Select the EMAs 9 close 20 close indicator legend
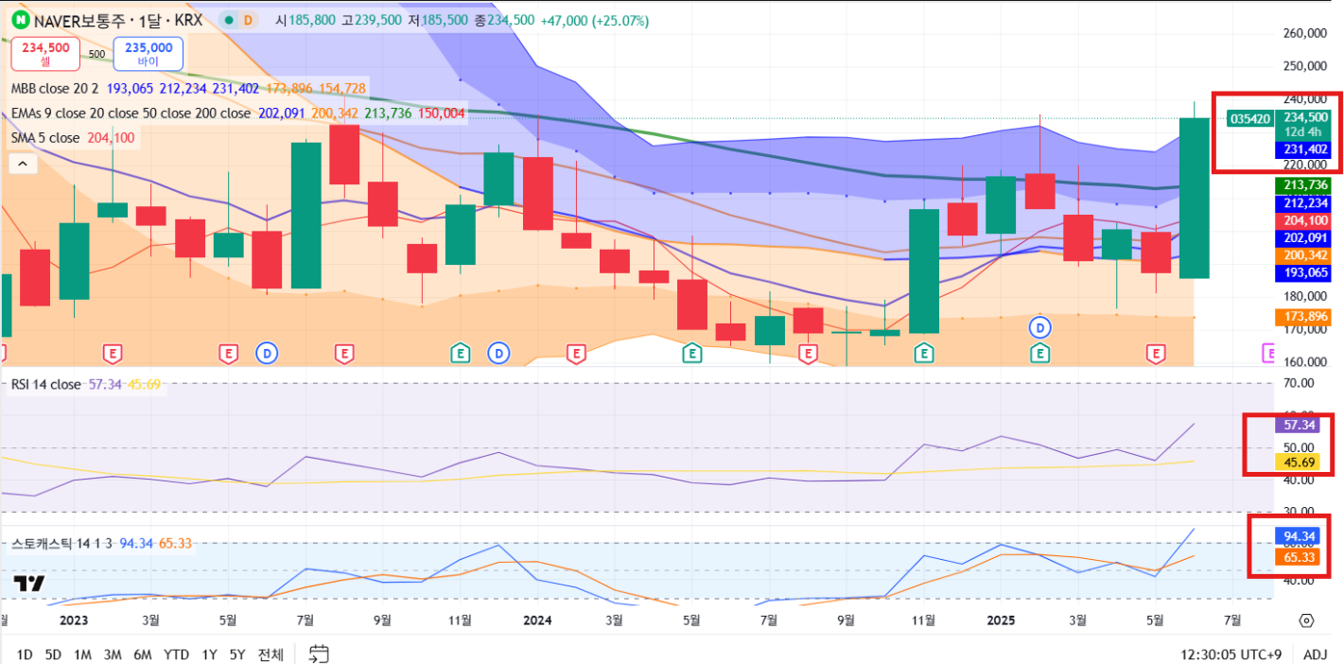The image size is (1344, 664). click(131, 114)
